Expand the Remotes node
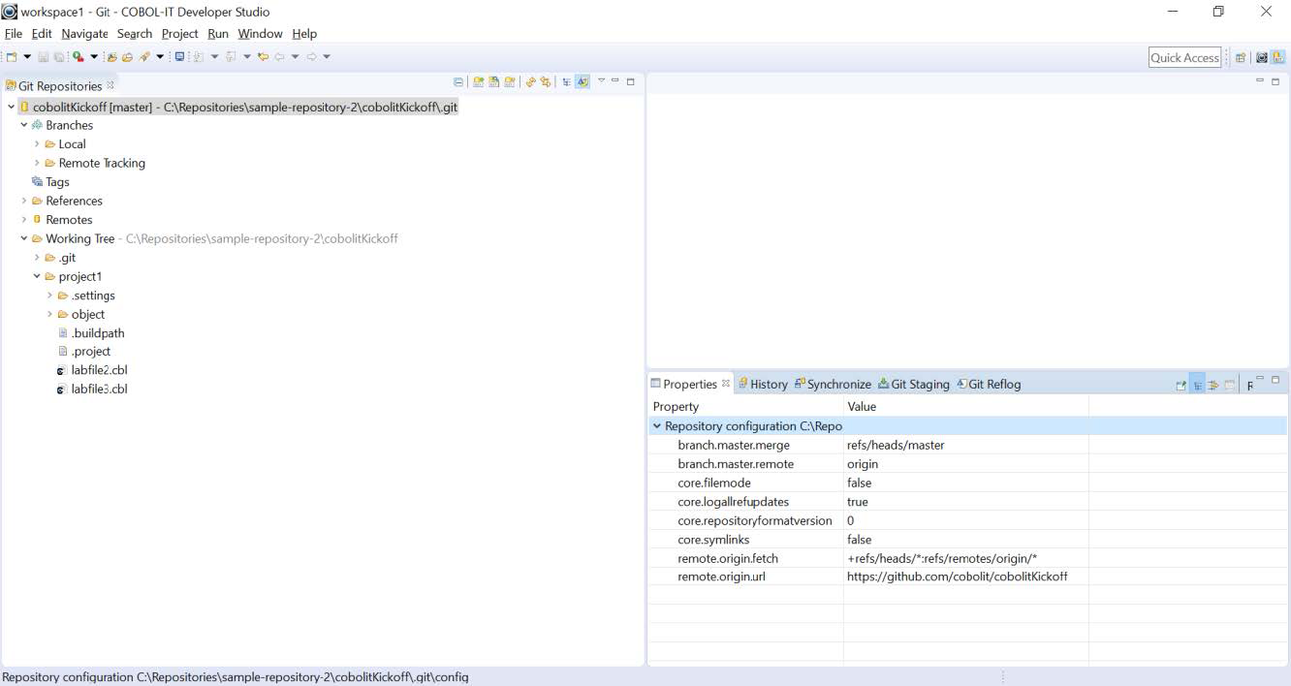 [x=23, y=219]
